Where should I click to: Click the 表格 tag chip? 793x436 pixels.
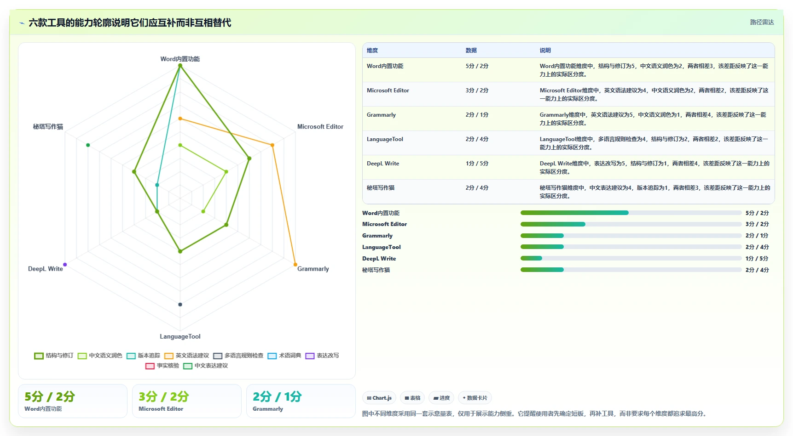(x=412, y=398)
